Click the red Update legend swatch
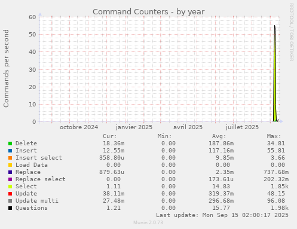This screenshot has height=229, width=297. click(10, 194)
